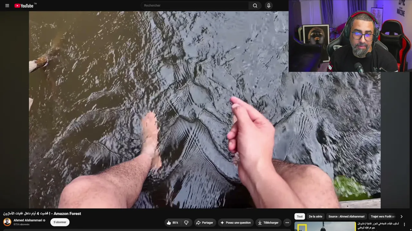
Task: Share the video using Partager
Action: tap(204, 223)
